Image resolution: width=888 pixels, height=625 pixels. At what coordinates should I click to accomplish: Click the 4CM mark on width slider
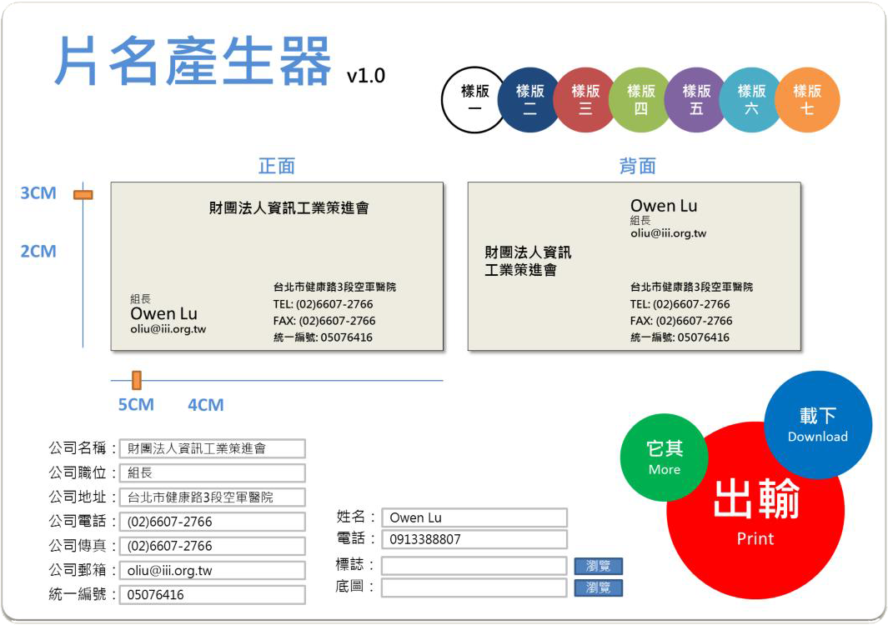click(x=206, y=405)
